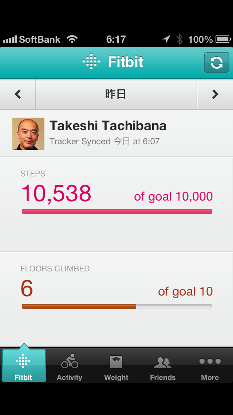Select the Fitbit dashboard tab
This screenshot has width=233, height=415.
click(x=24, y=365)
